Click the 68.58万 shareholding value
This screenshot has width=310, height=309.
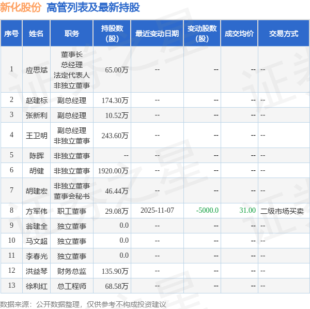[117, 286]
